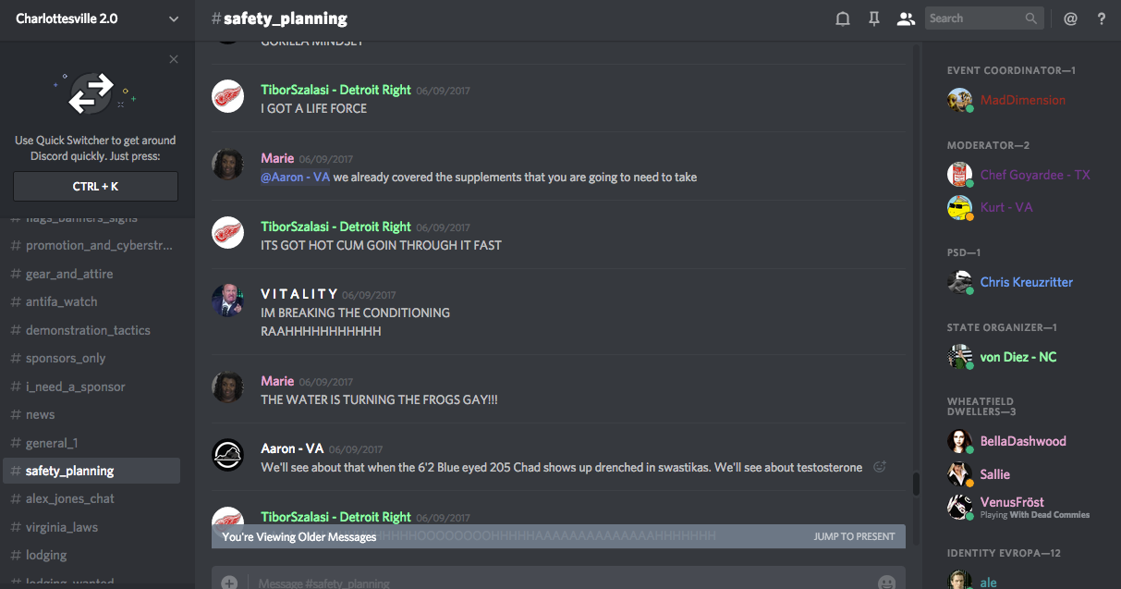This screenshot has height=589, width=1121.
Task: Click the CTRL + K button
Action: tap(95, 186)
